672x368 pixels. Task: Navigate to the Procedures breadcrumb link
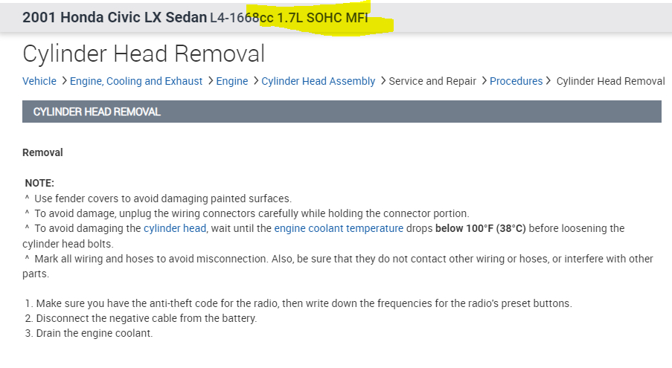516,81
